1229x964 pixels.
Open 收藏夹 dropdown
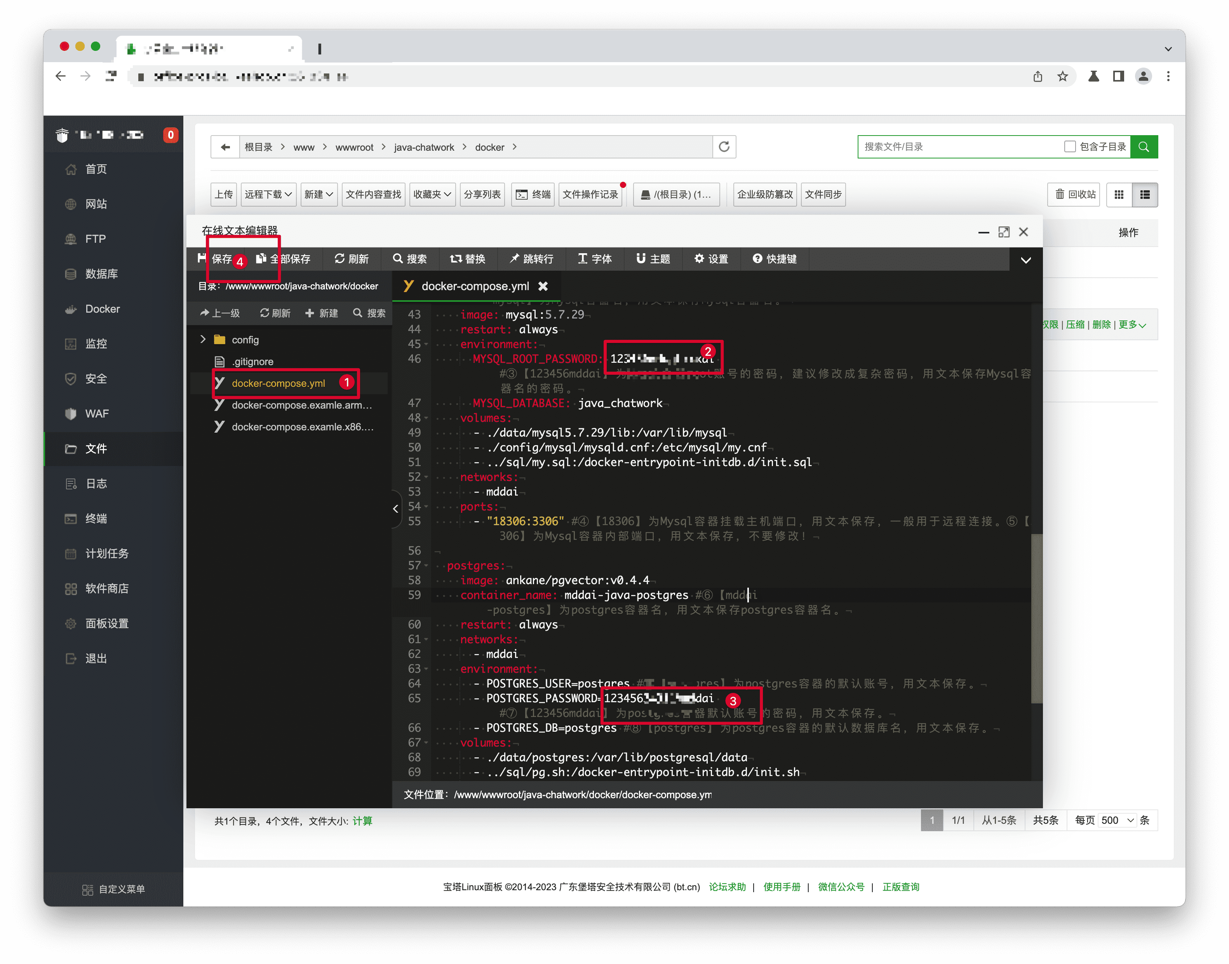(432, 195)
